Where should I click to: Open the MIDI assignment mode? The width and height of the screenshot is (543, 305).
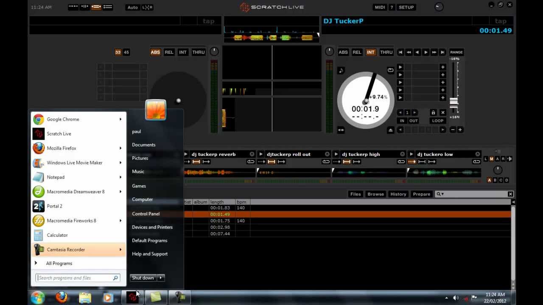click(x=380, y=7)
